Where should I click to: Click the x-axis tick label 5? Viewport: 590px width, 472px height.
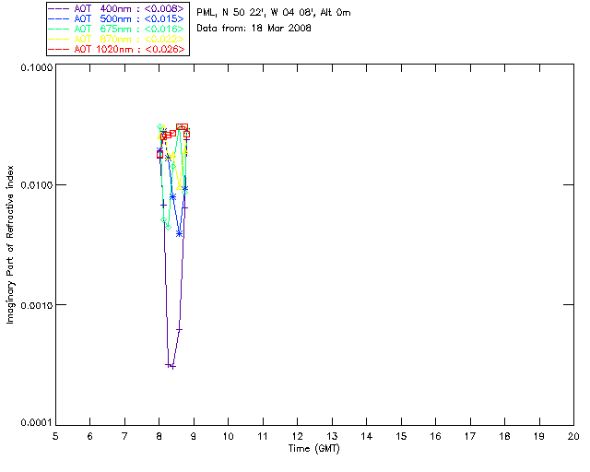tap(55, 437)
